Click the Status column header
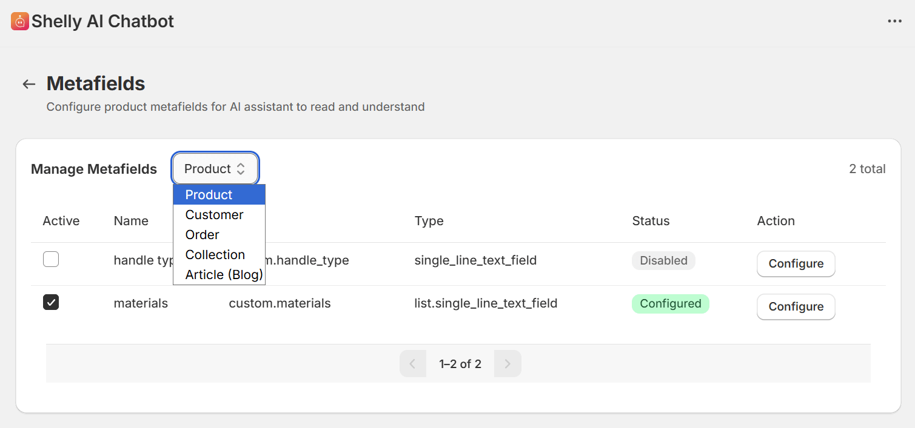This screenshot has height=428, width=915. click(x=651, y=221)
